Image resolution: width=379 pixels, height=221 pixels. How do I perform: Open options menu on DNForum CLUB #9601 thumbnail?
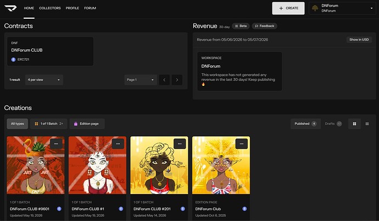pos(56,143)
